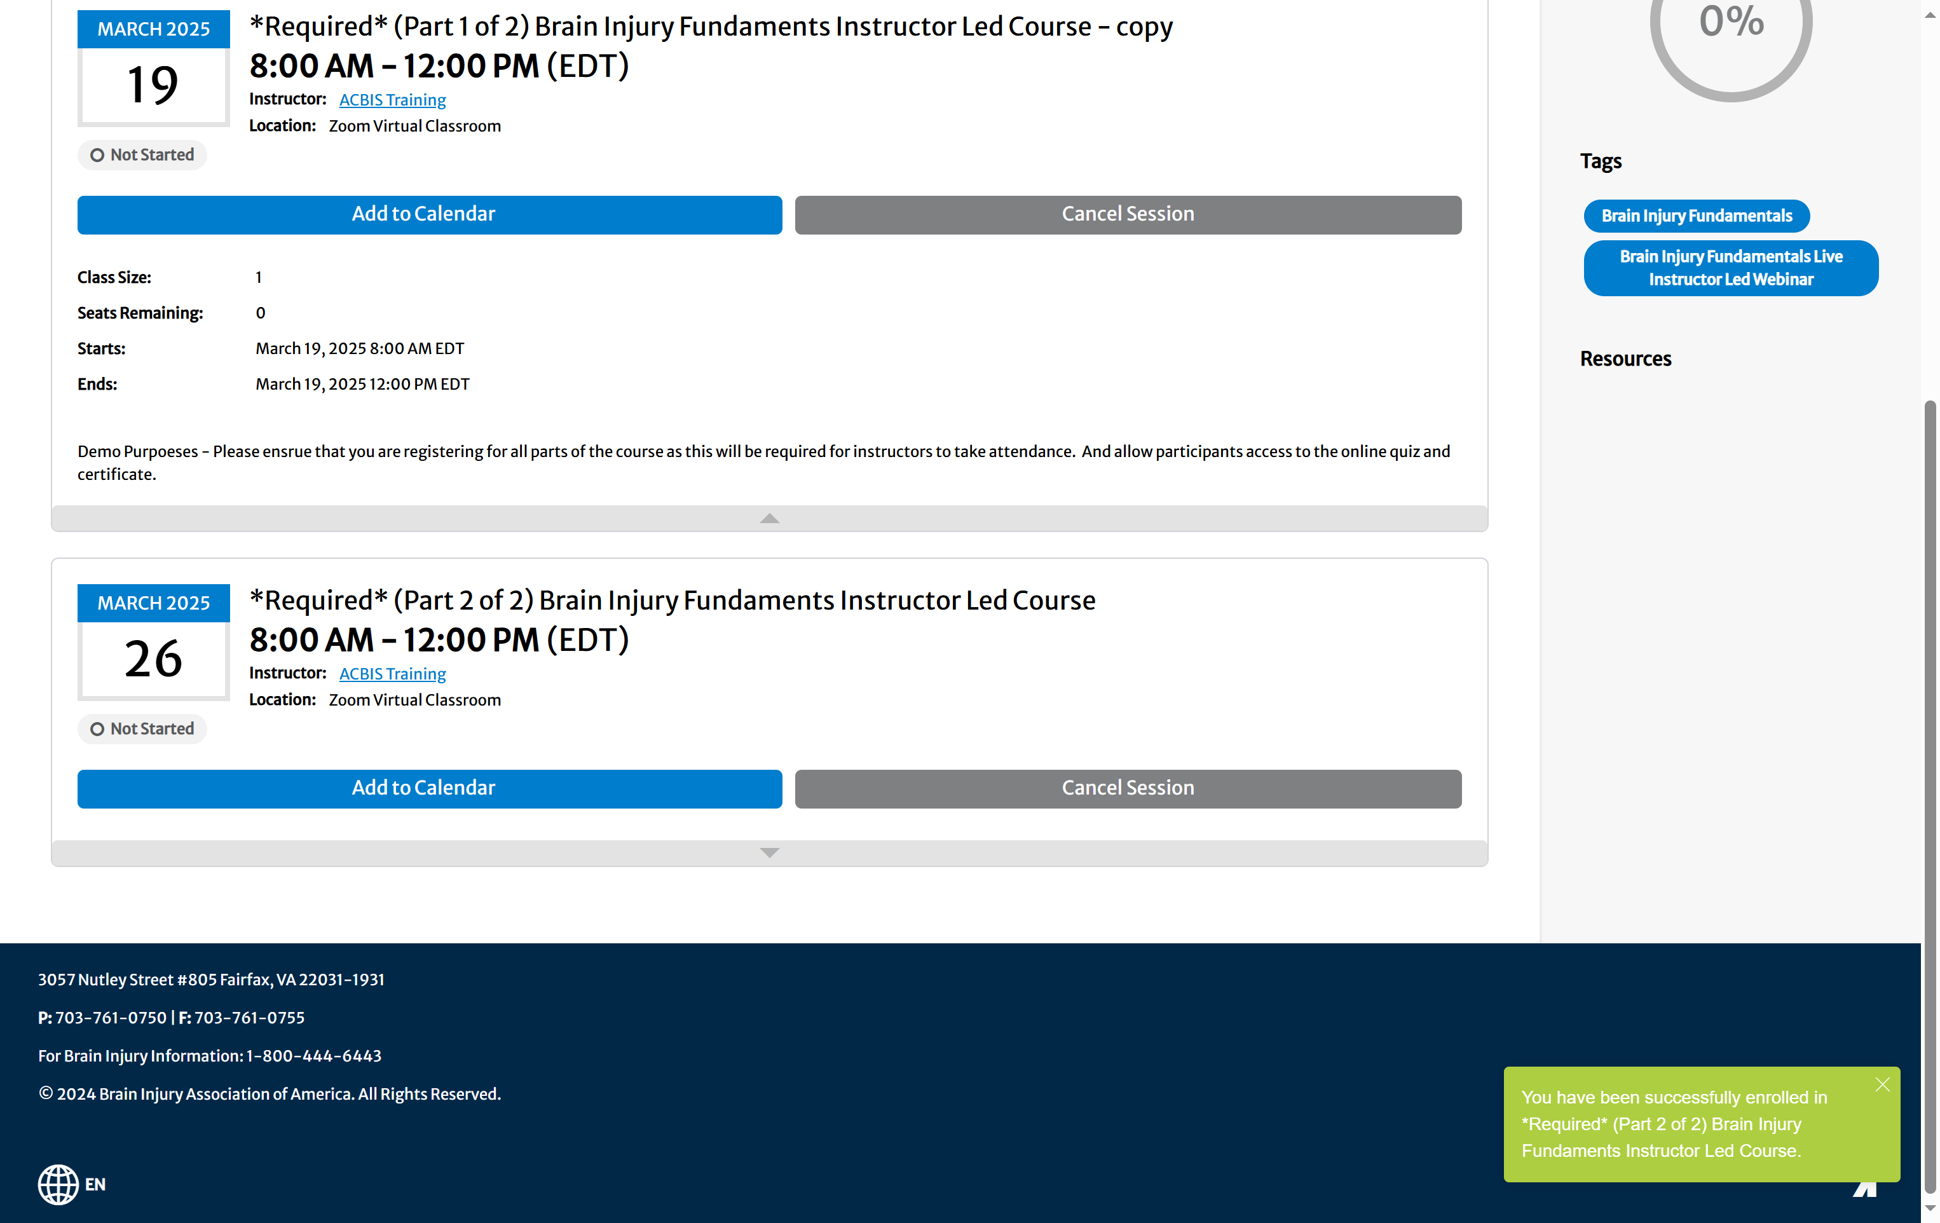Click the EN language label

pos(95,1184)
